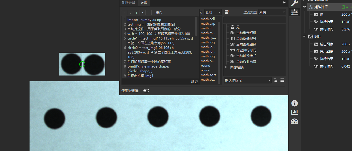This screenshot has height=151, width=352.
Task: Click the 展示图像 row in 图片
Action: coord(330,51)
